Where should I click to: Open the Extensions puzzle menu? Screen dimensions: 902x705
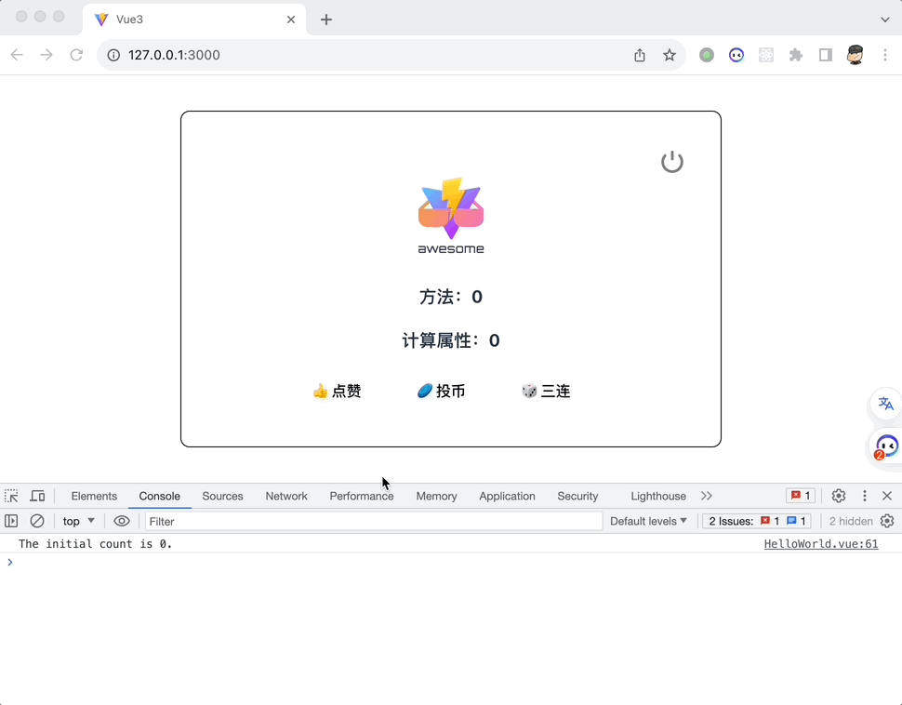click(796, 55)
